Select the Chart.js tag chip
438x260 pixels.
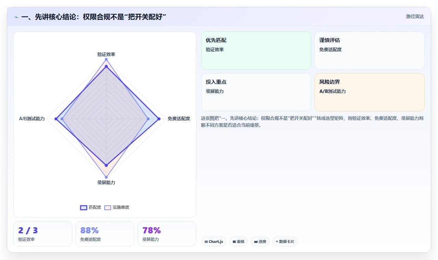tap(214, 242)
